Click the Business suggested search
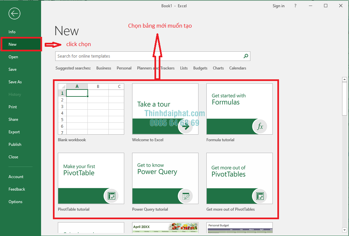Viewport: 349px width, 236px height. (x=104, y=68)
